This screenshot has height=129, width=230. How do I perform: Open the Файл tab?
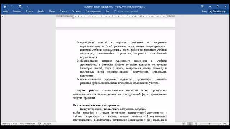6,11
